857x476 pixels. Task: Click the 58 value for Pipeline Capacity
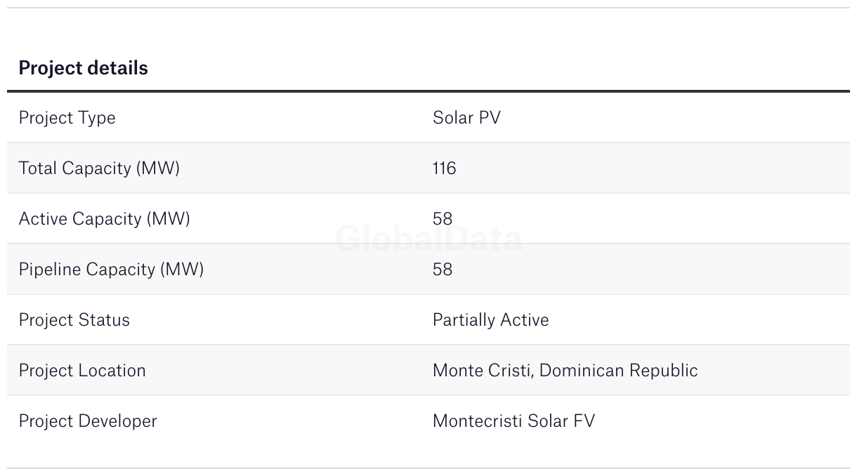coord(443,270)
